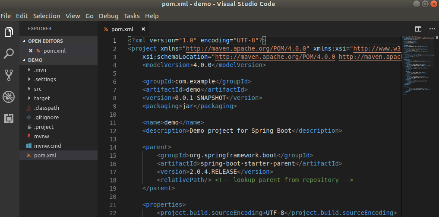Click the Java icon beside .classpath

point(28,108)
